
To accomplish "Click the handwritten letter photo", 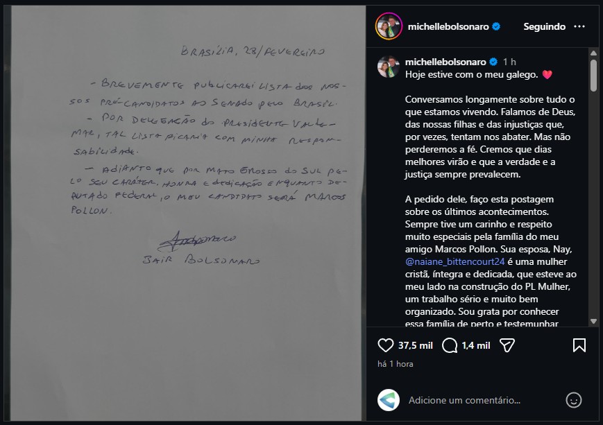I will click(187, 213).
